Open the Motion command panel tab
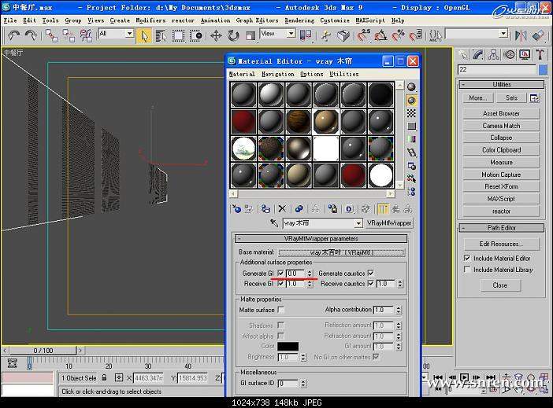This screenshot has height=408, width=553. click(x=509, y=54)
